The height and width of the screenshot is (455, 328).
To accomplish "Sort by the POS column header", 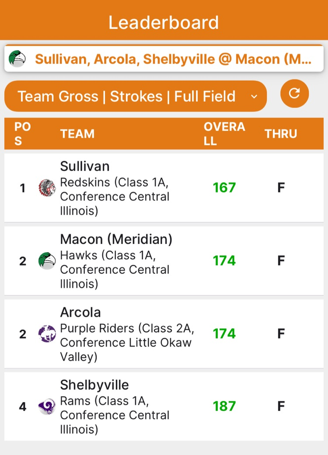I will (22, 134).
